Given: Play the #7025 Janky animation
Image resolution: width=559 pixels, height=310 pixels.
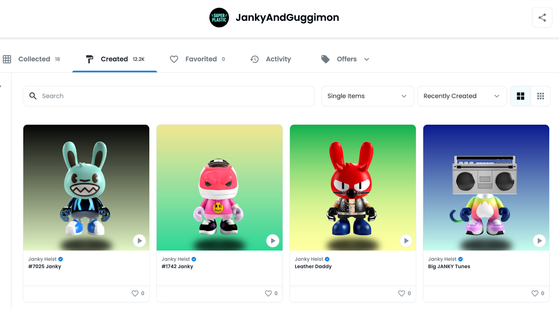Looking at the screenshot, I should (139, 241).
